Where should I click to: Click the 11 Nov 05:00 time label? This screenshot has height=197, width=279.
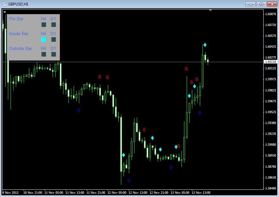click(54, 192)
